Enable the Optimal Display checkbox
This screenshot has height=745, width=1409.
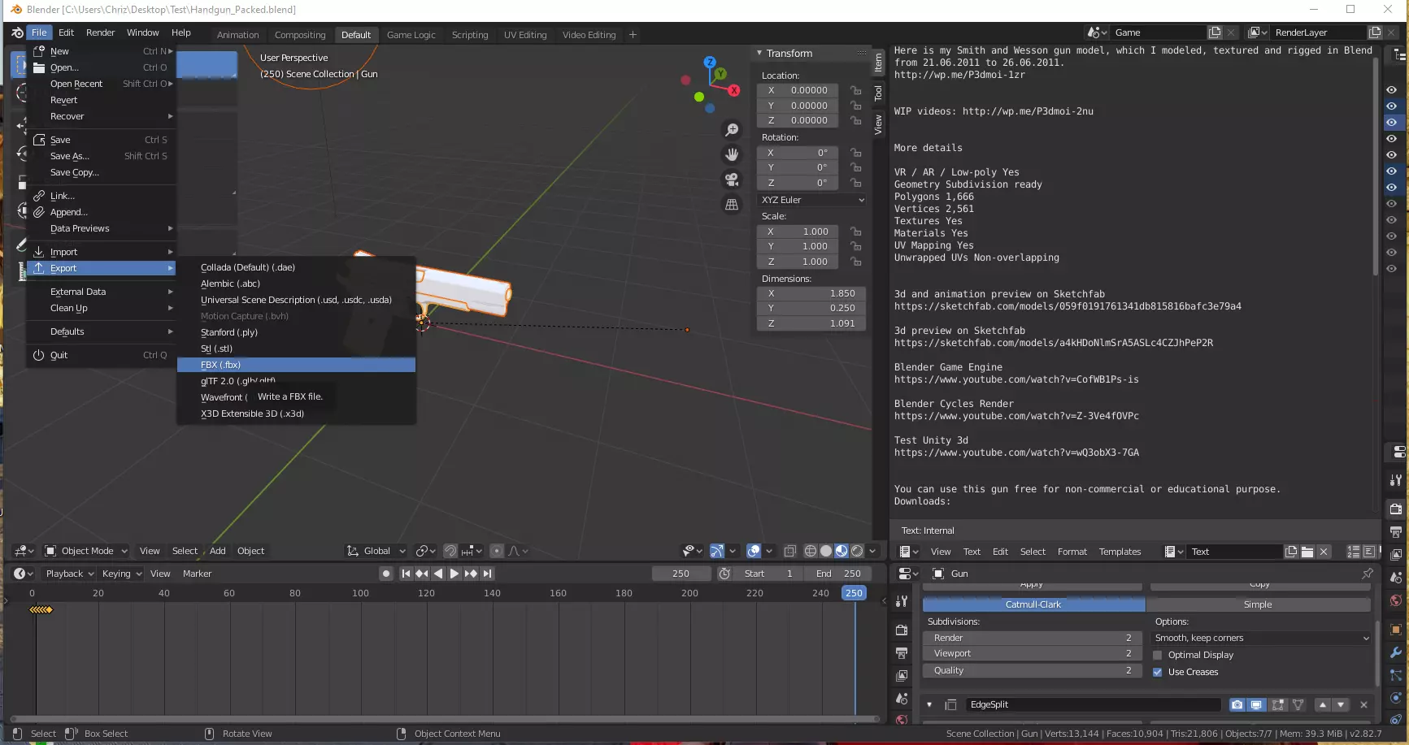pos(1158,655)
